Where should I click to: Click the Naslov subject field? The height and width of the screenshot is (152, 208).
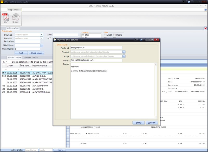pyautogui.click(x=96, y=60)
